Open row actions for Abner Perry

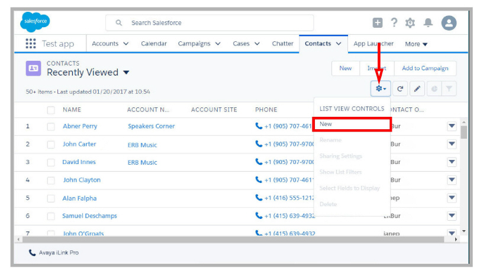click(452, 126)
